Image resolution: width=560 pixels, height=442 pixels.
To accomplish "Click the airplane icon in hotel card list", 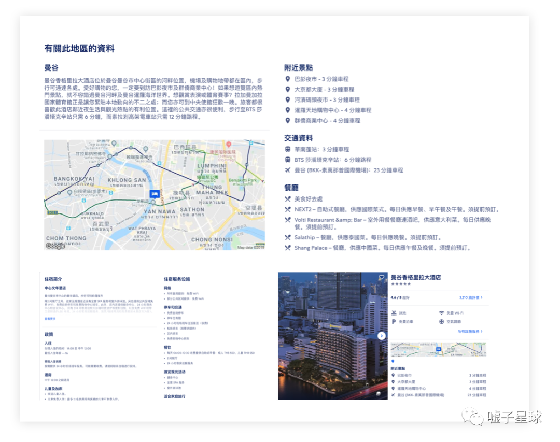I will click(393, 395).
